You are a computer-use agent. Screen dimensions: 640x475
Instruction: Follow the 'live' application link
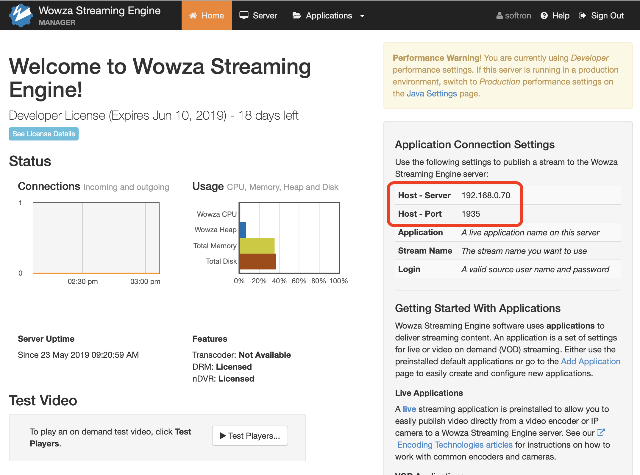pos(409,409)
